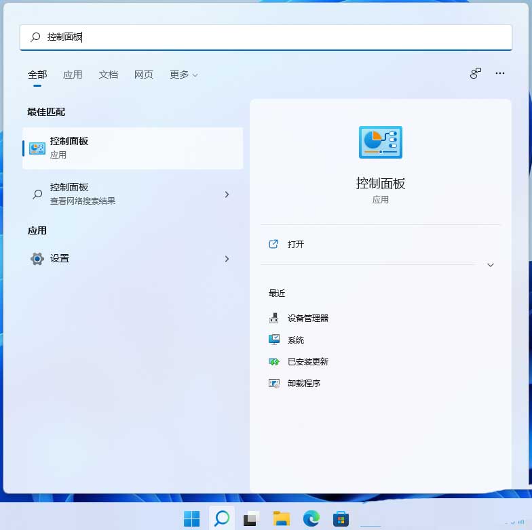Switch to the 文档 filter tab

pos(108,75)
